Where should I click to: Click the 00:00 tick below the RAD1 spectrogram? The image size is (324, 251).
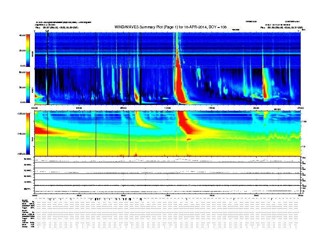click(34, 108)
